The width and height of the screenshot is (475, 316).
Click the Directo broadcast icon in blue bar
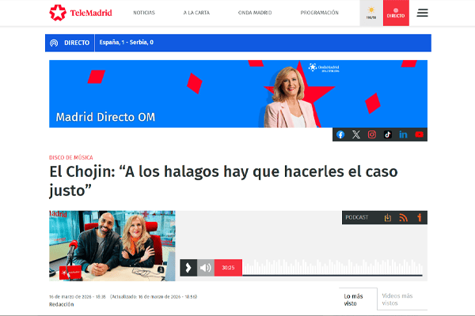point(54,43)
